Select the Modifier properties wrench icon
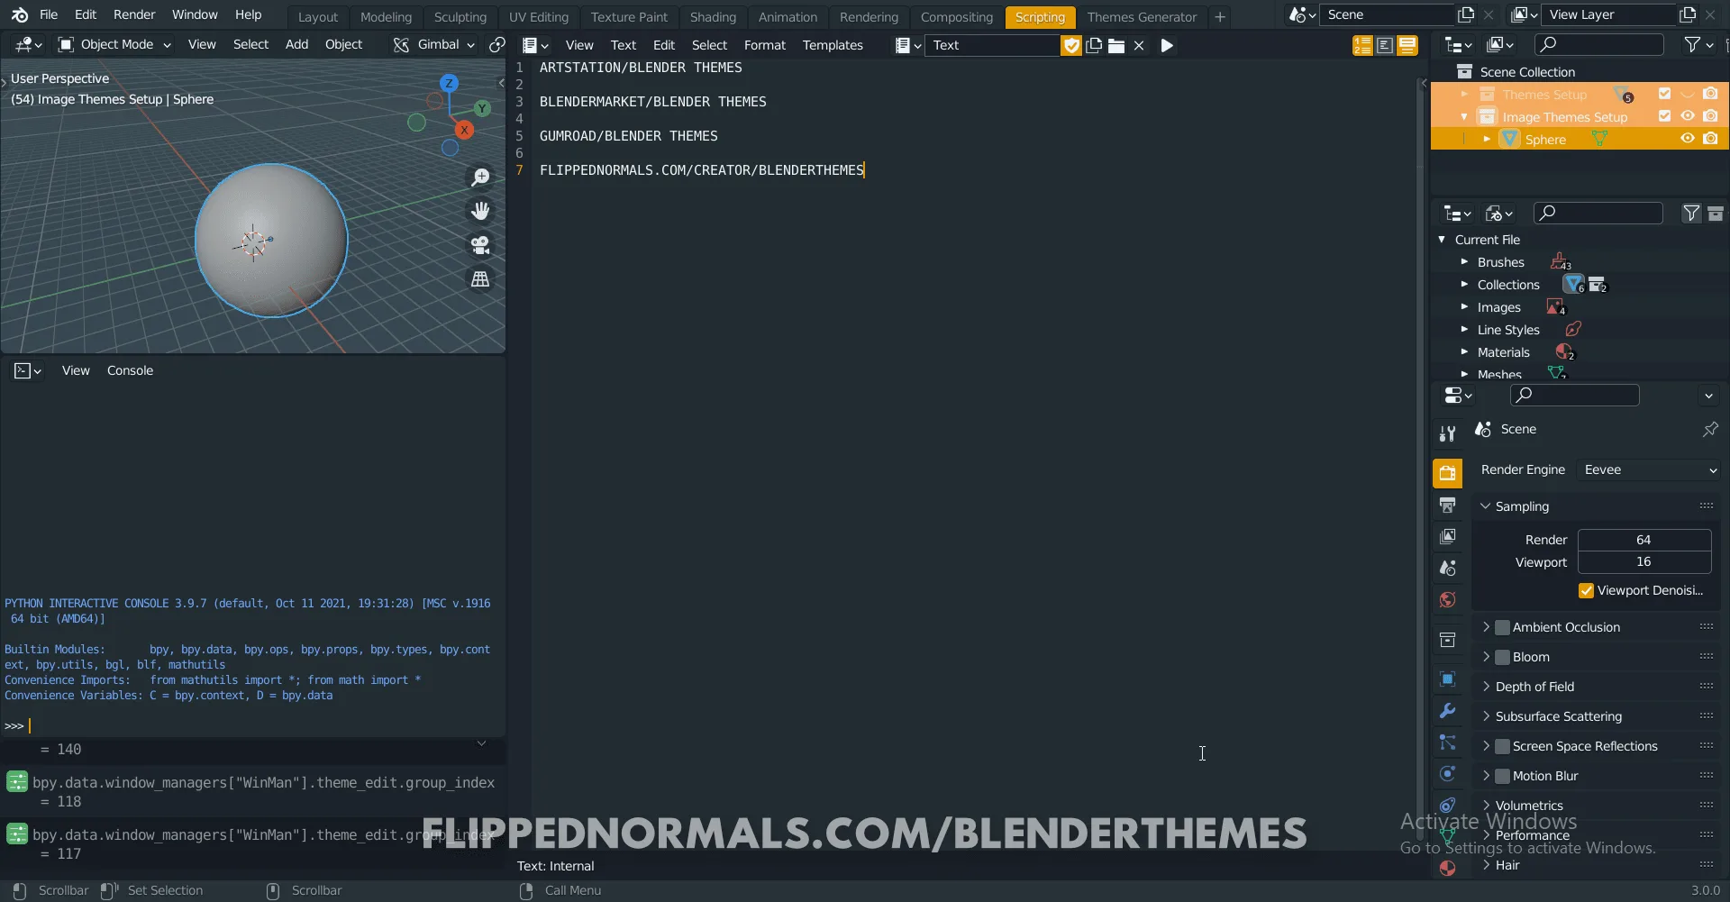The width and height of the screenshot is (1730, 902). pos(1448,711)
